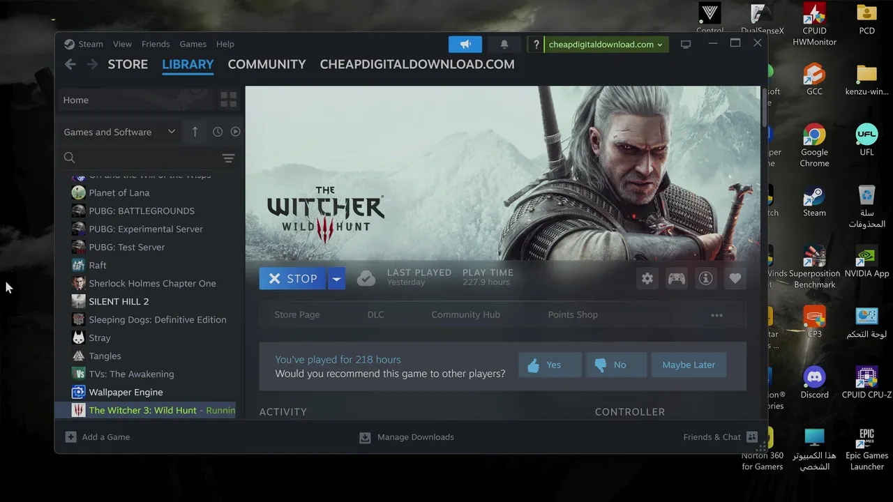
Task: Open The Witcher 3 manage settings gear
Action: 647,279
